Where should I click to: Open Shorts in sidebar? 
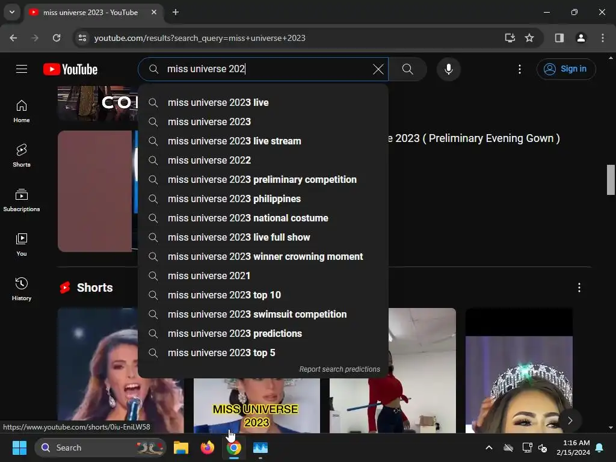[x=22, y=156]
